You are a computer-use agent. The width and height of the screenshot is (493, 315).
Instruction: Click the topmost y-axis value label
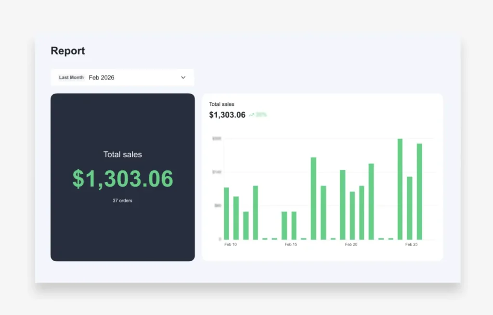(x=217, y=139)
